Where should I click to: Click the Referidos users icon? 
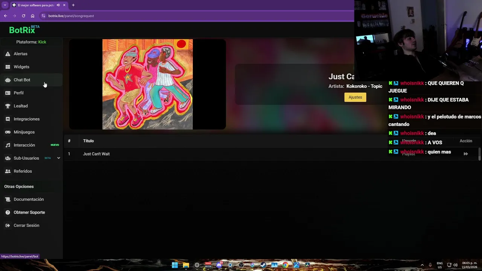tap(8, 171)
